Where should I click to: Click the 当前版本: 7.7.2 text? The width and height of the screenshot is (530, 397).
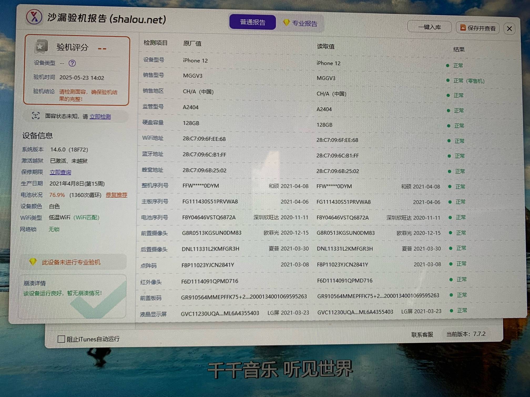pyautogui.click(x=466, y=334)
